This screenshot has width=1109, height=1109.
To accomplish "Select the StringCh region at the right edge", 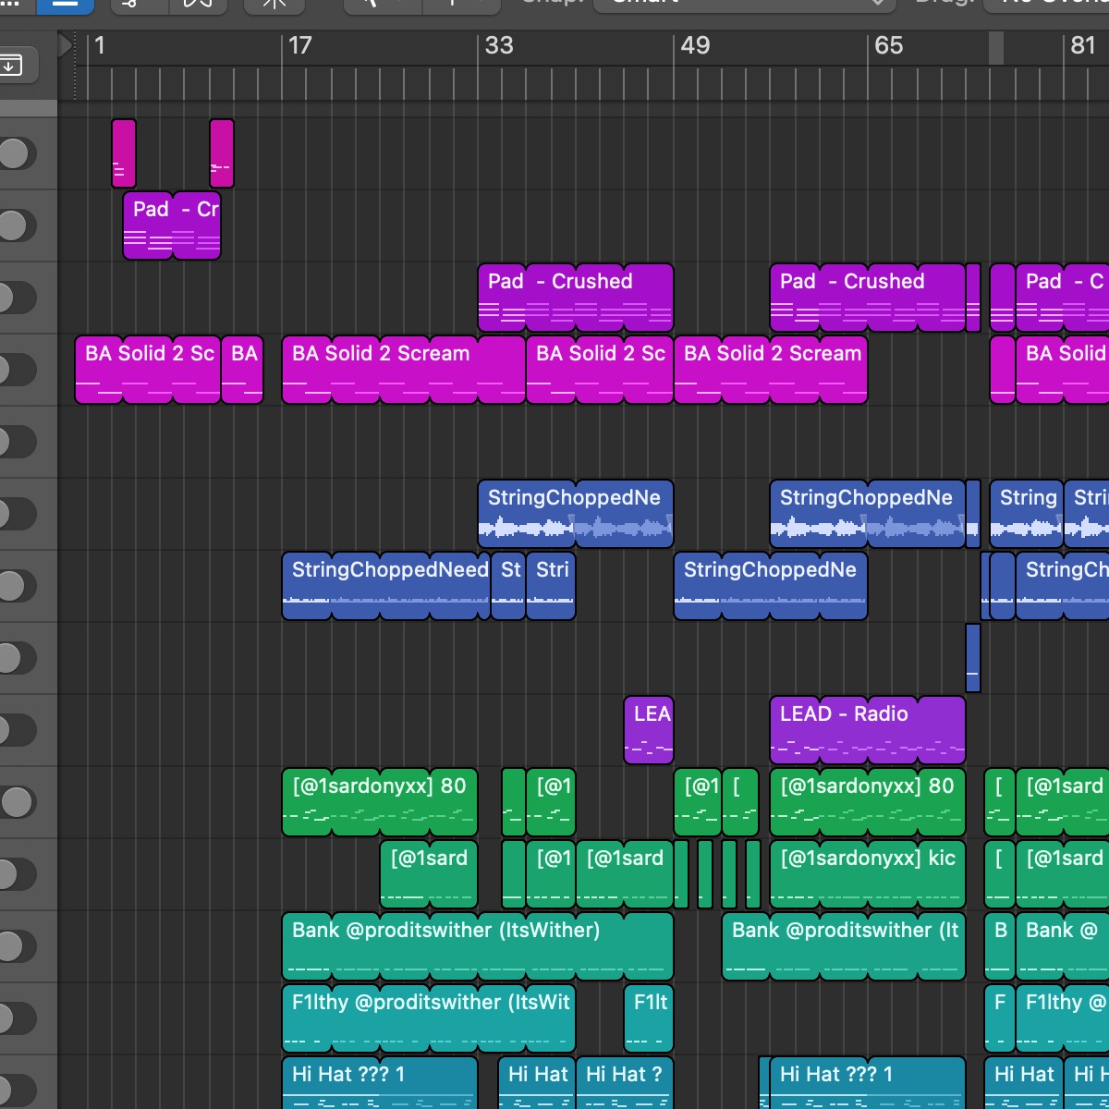I will click(1063, 586).
